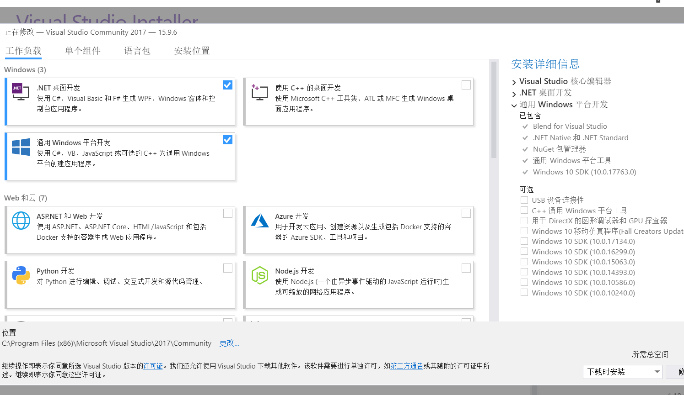The image size is (684, 395).
Task: Click the '.NET Native 和 .NET Standard' included item
Action: pos(581,138)
